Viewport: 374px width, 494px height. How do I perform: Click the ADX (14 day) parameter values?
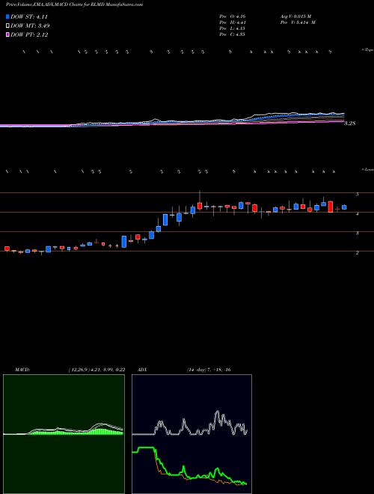pos(209,370)
